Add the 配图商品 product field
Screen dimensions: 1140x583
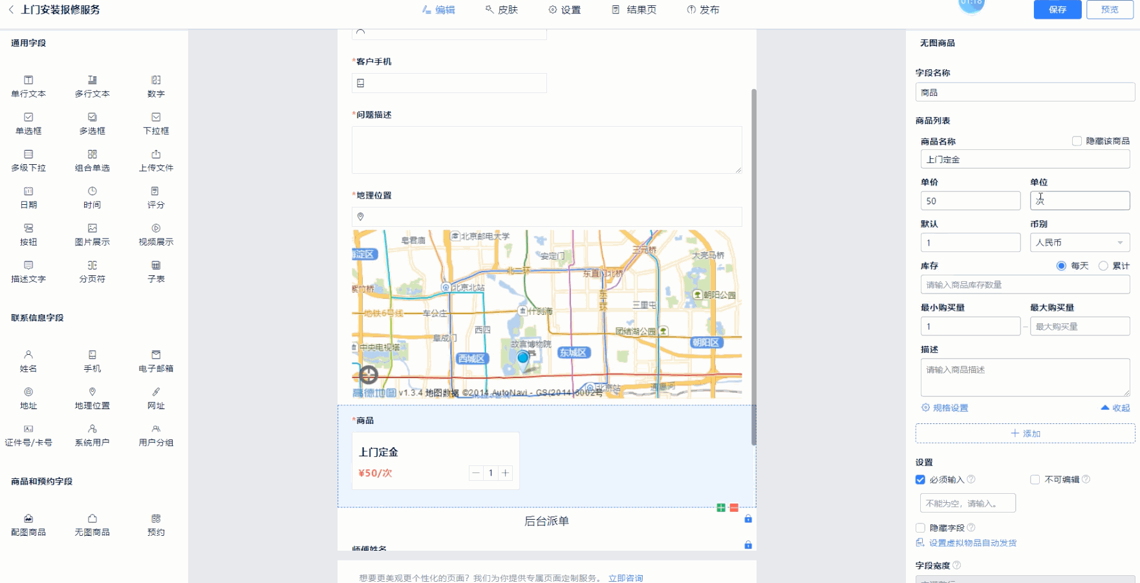pos(28,519)
